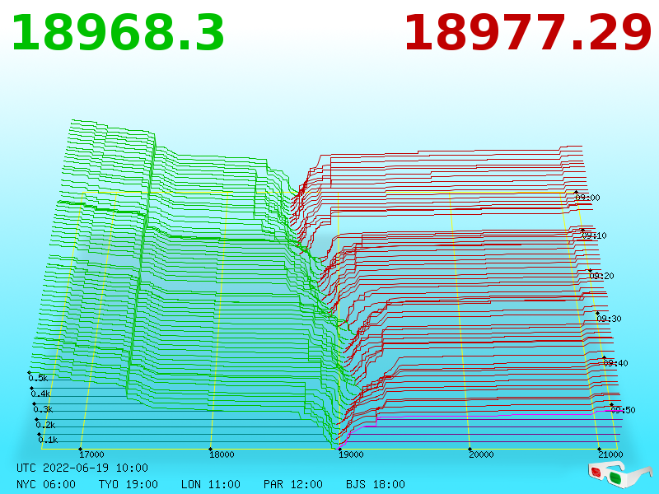This screenshot has height=494, width=659.
Task: Click the 09:30 time axis label
Action: click(609, 319)
